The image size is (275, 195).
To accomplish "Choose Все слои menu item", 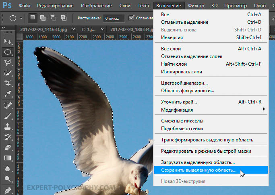I will pos(211,49).
